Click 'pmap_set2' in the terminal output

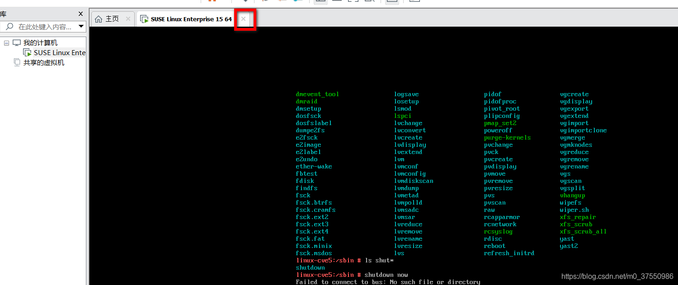pos(500,123)
